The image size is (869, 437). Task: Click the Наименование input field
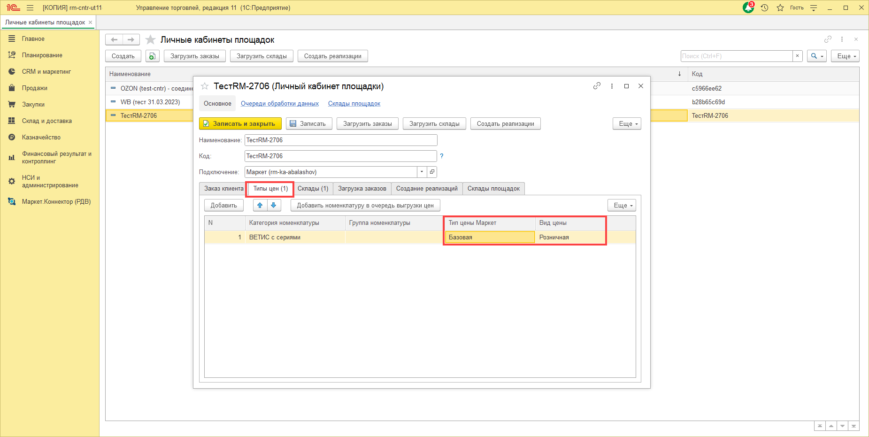click(340, 140)
